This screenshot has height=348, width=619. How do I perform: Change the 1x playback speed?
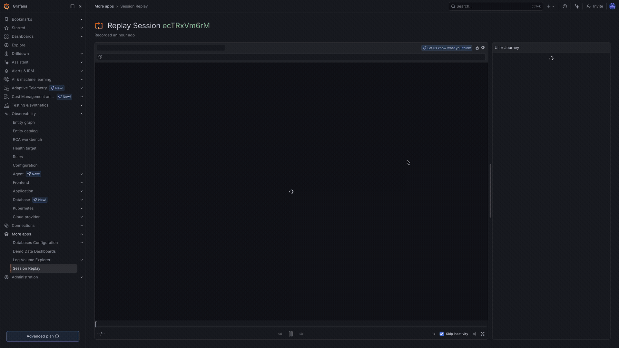pos(434,334)
